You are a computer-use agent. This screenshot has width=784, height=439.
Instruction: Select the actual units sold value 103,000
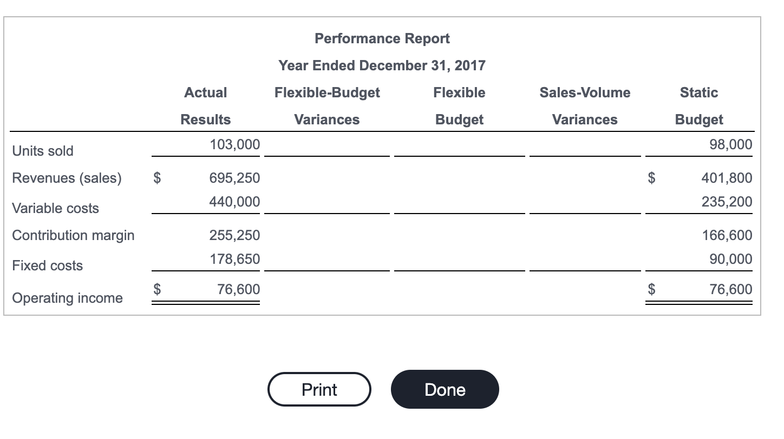[234, 144]
